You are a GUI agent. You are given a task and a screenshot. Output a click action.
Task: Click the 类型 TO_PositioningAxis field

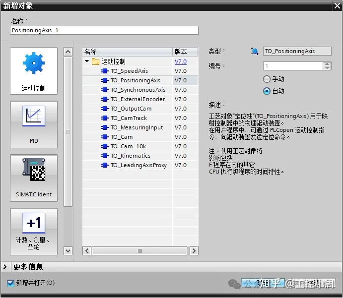297,52
